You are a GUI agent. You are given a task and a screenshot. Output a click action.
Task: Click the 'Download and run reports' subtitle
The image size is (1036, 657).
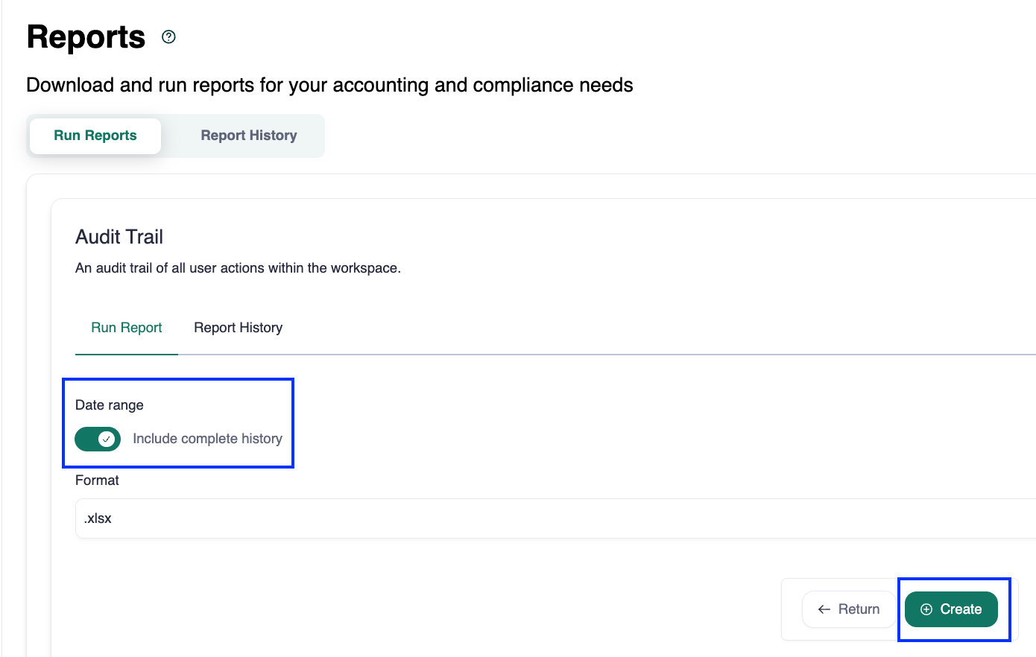(329, 85)
